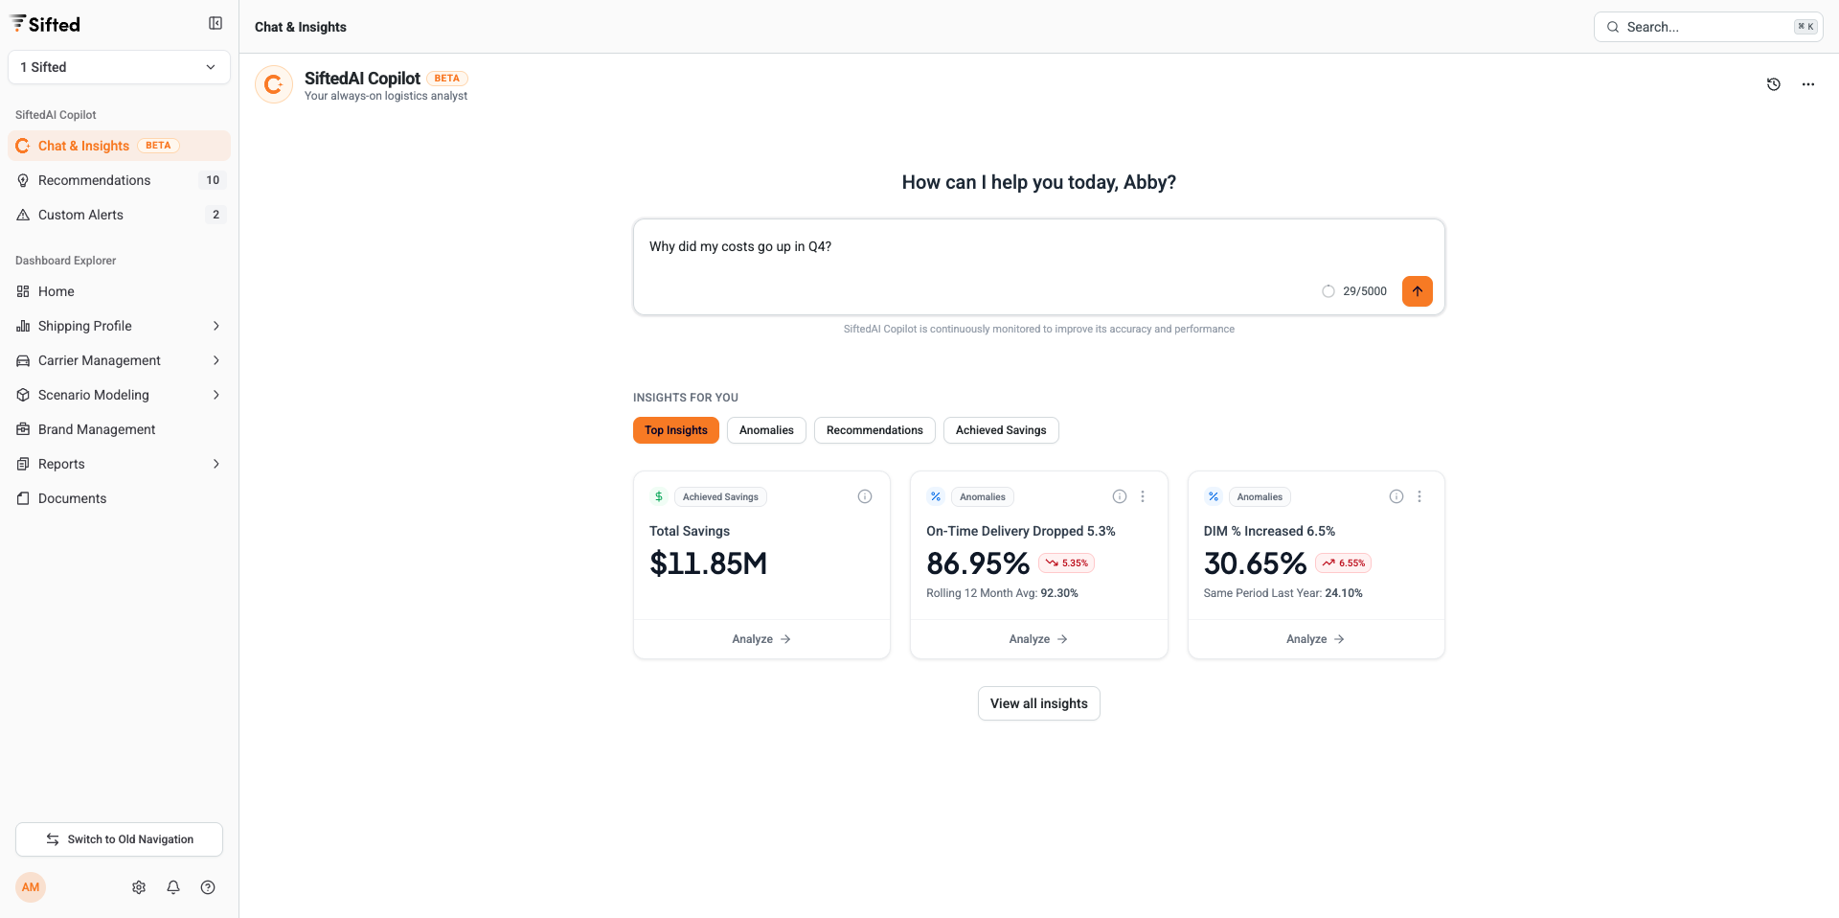Open notifications bell icon
This screenshot has height=918, width=1839.
click(x=173, y=887)
